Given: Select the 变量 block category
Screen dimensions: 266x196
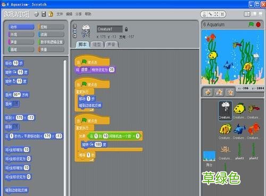Looking at the screenshot, I should pyautogui.click(x=51, y=50).
